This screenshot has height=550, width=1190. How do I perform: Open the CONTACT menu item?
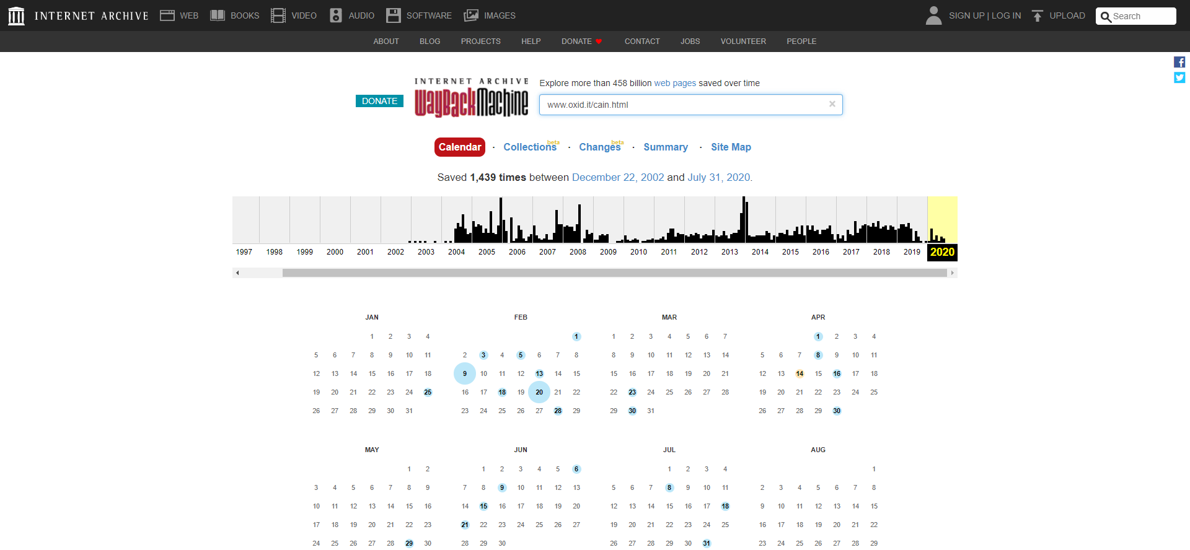(642, 41)
